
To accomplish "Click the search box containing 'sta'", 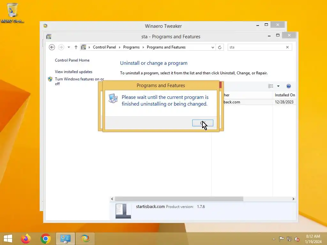I will [256, 47].
